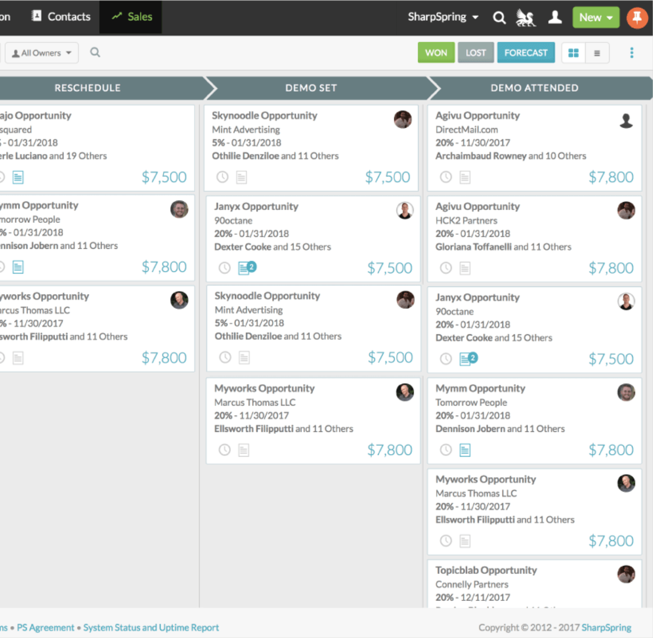
Task: Click blue notes icon on Reschedule card with Luciano
Action: point(18,177)
